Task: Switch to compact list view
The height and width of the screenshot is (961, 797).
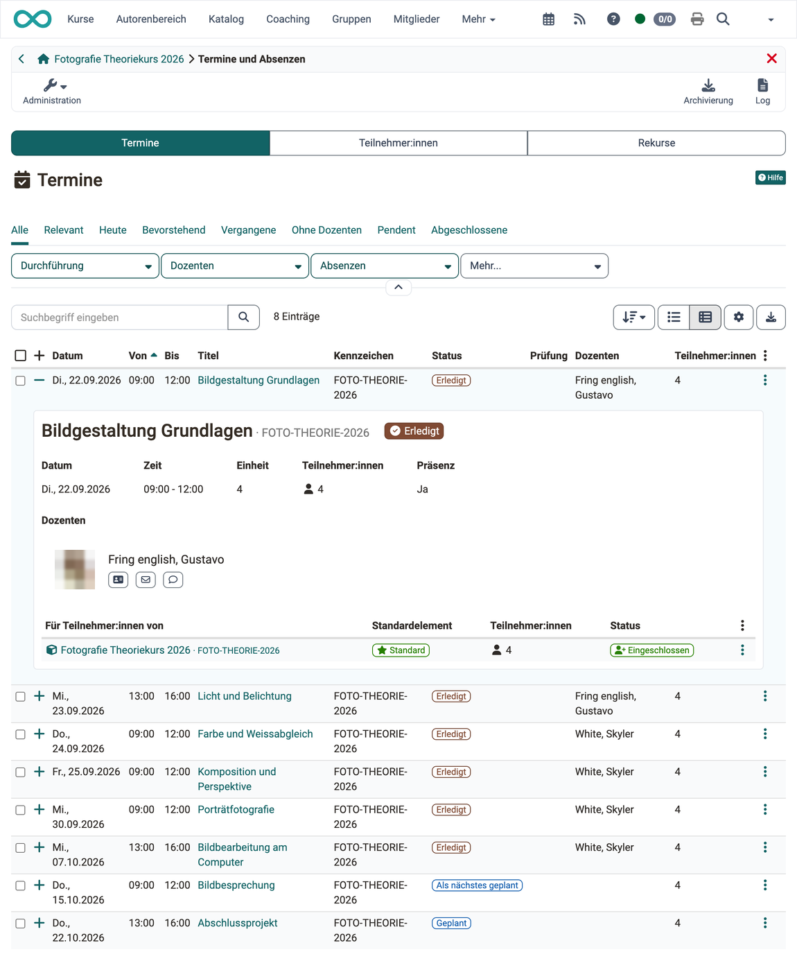Action: [674, 318]
